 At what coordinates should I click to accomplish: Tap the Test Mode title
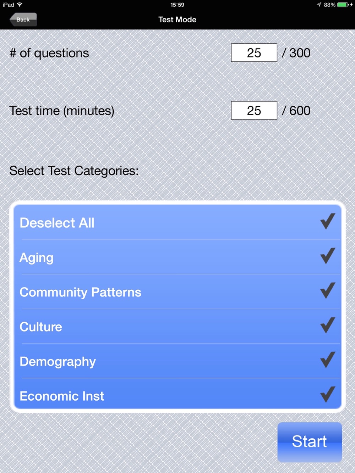pos(177,20)
